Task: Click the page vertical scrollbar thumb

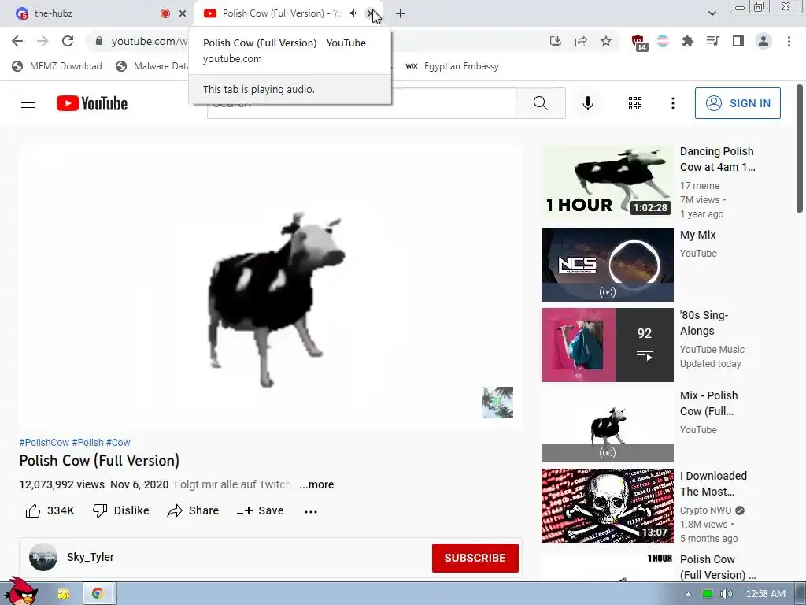Action: (800, 148)
